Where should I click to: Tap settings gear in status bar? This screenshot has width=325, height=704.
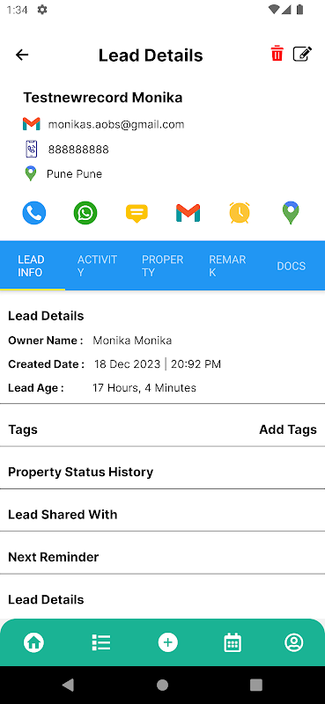pyautogui.click(x=42, y=10)
